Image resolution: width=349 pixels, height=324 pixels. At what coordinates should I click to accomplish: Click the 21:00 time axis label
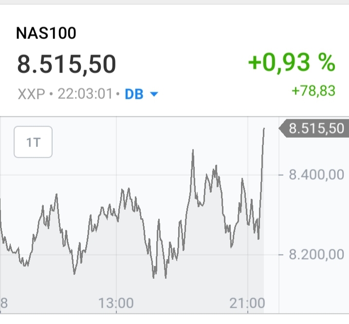(x=247, y=304)
